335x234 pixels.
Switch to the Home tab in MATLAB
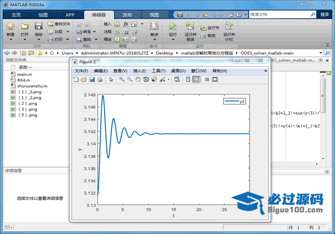coord(16,15)
